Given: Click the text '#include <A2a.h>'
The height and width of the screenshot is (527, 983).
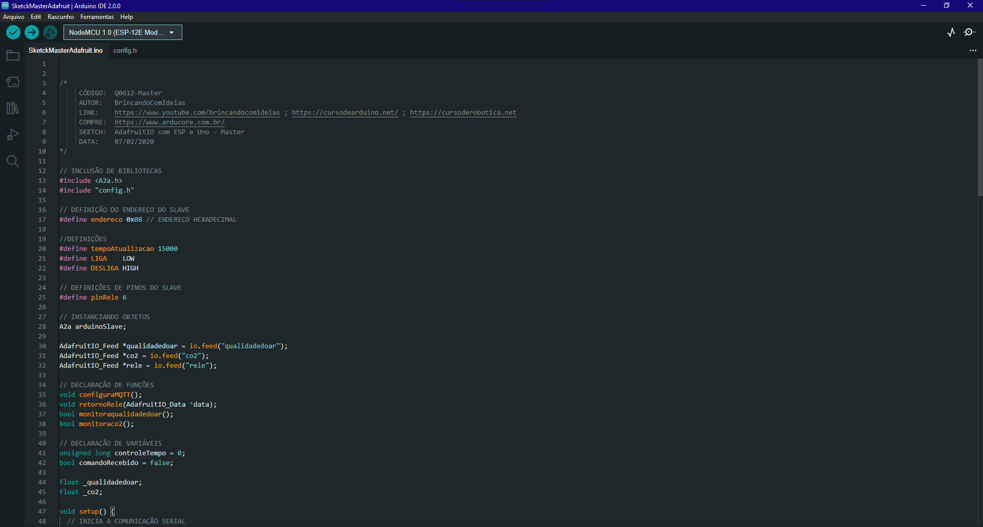Looking at the screenshot, I should 91,181.
